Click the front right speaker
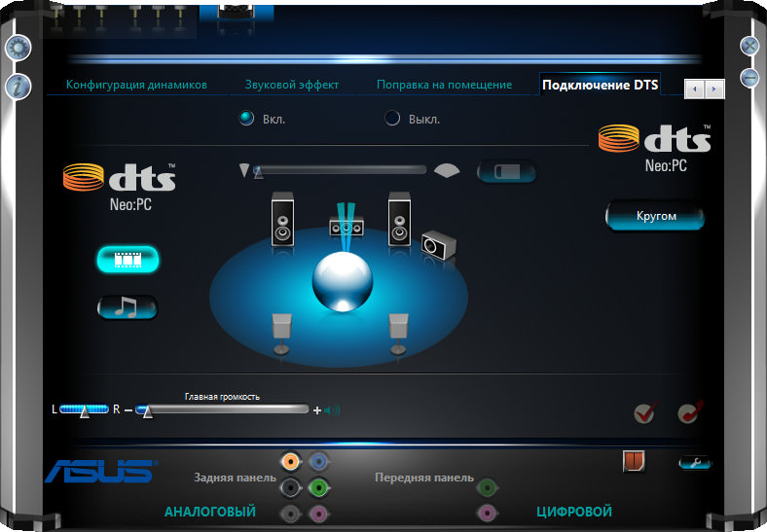767x532 pixels. (399, 219)
